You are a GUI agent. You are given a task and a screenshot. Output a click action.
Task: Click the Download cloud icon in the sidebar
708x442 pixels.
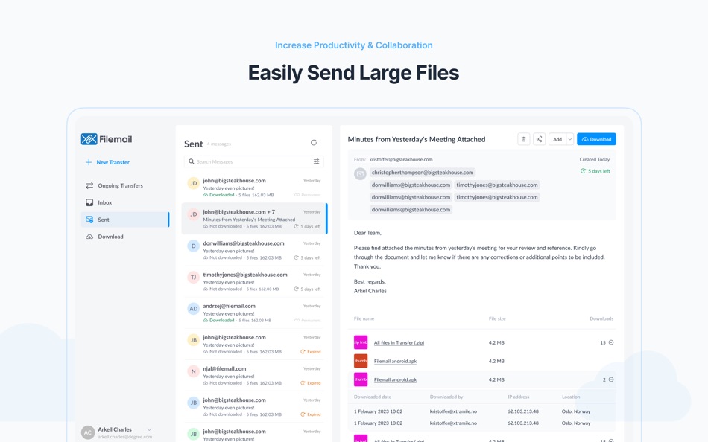pyautogui.click(x=89, y=237)
